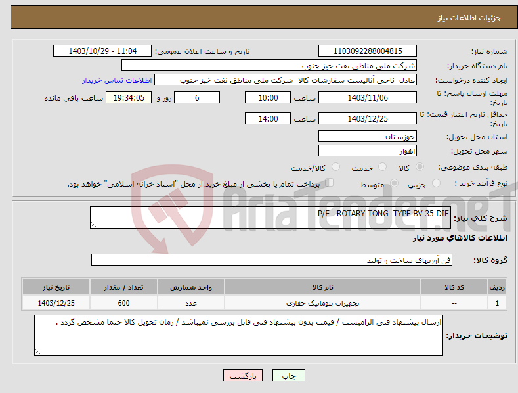Click the بازگشت back button
Viewport: 518px width, 393px height.
[243, 375]
